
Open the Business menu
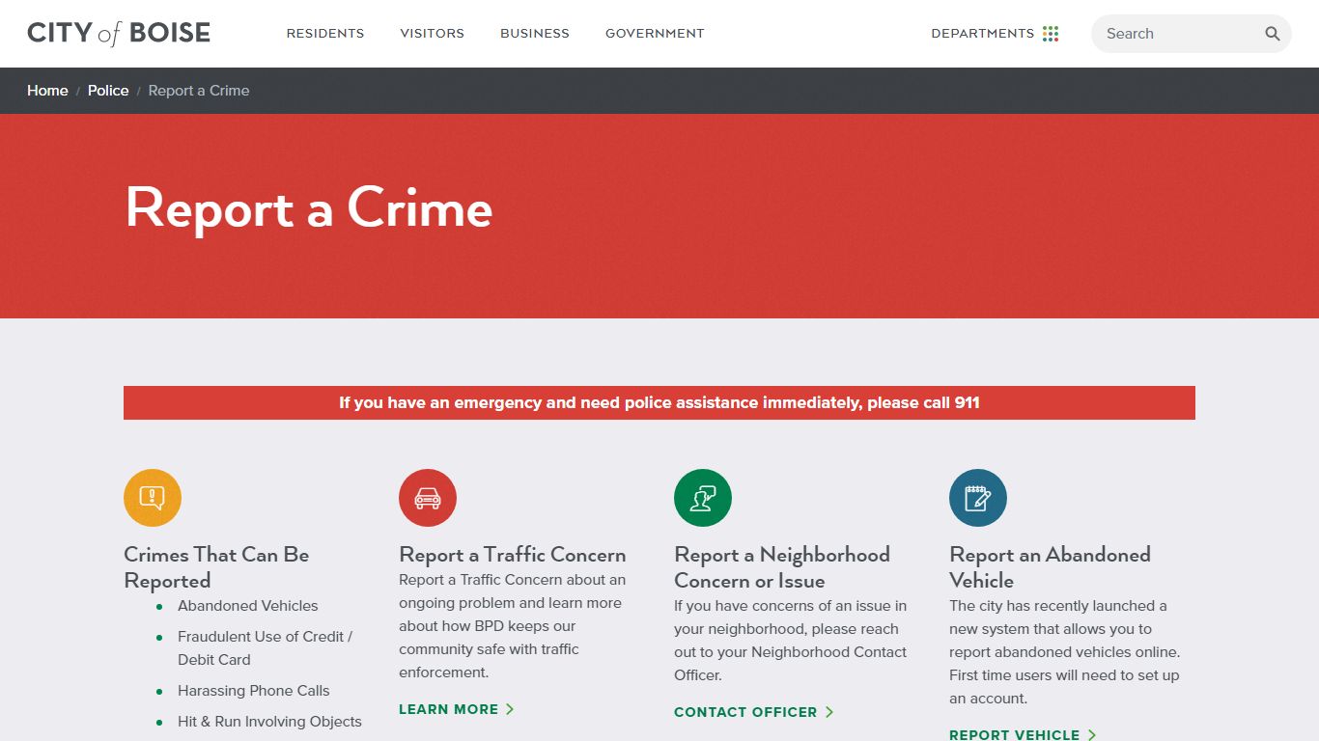coord(535,34)
